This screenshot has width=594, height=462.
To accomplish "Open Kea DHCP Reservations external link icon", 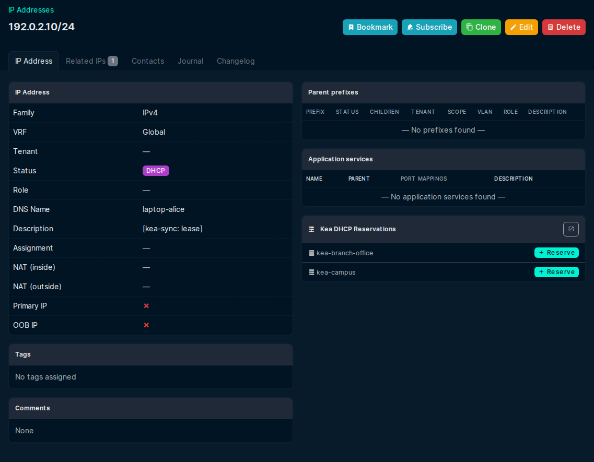I will click(x=570, y=229).
